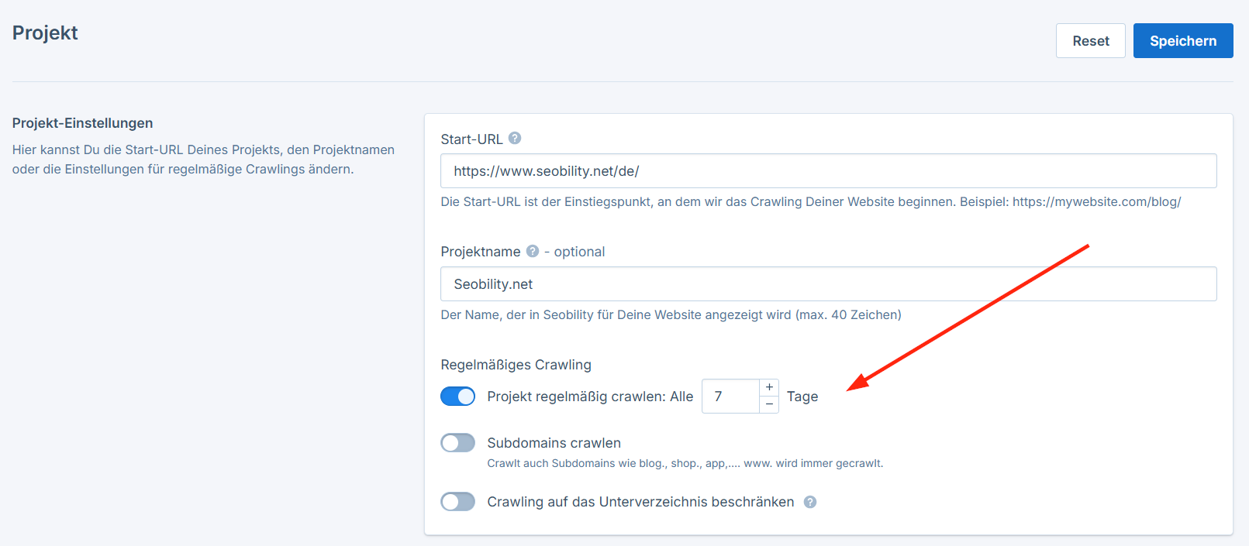Click the plus stepper to increase crawl days
The width and height of the screenshot is (1249, 546).
tap(768, 387)
